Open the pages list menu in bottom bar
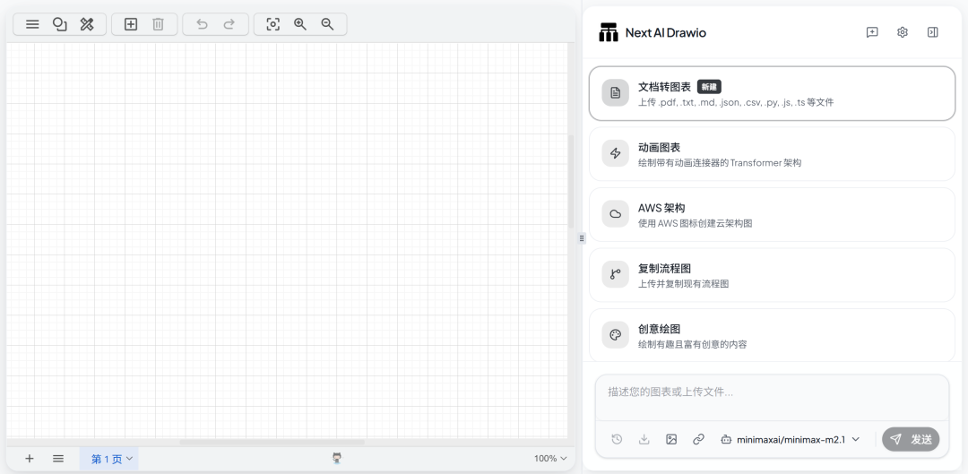968x474 pixels. pyautogui.click(x=58, y=459)
